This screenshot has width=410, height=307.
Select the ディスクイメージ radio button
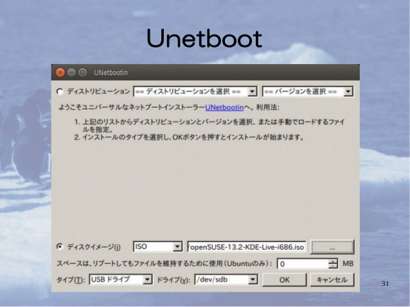tap(60, 247)
